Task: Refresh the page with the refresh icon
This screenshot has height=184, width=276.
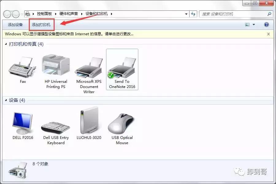Action: [193, 14]
